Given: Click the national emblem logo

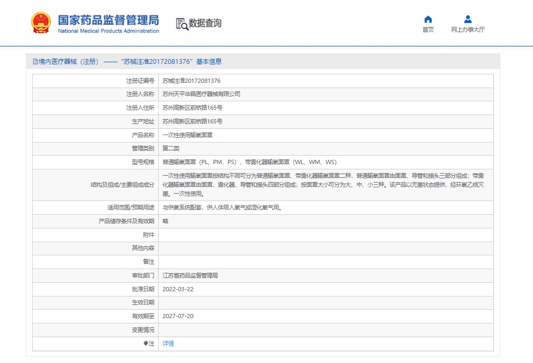Looking at the screenshot, I should pyautogui.click(x=41, y=23).
